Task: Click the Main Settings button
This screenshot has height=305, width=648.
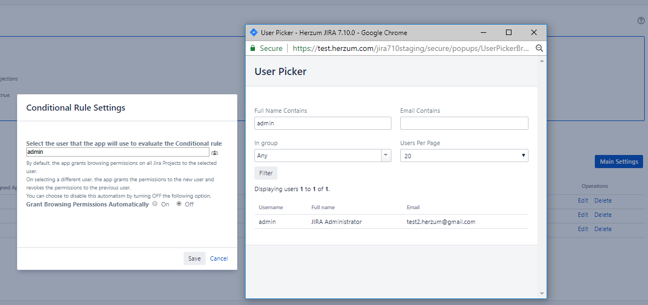Action: coord(618,162)
